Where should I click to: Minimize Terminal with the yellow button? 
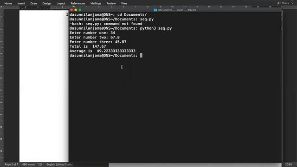click(76, 10)
